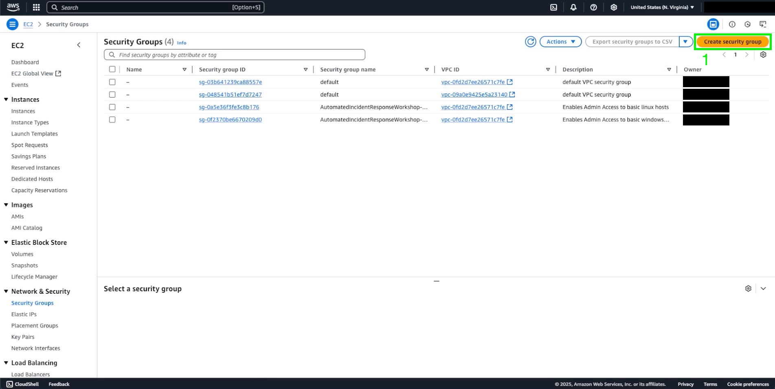Open the sg-03b641239ca88557e link
This screenshot has width=775, height=389.
coord(231,82)
